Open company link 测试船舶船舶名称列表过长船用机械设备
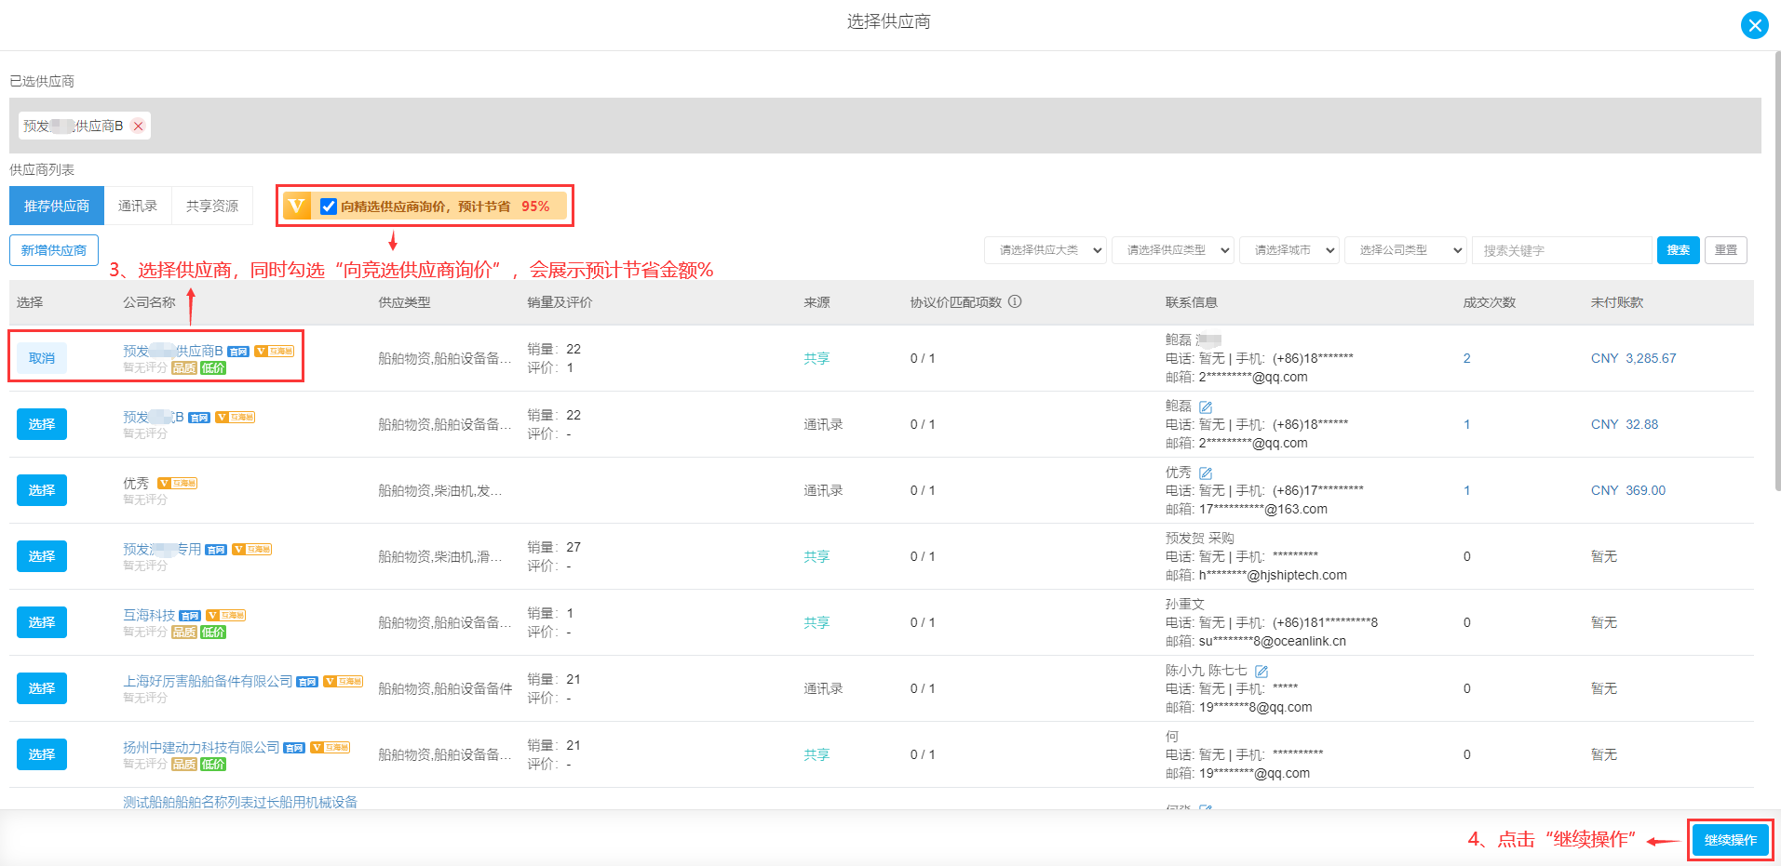1781x866 pixels. pos(240,802)
